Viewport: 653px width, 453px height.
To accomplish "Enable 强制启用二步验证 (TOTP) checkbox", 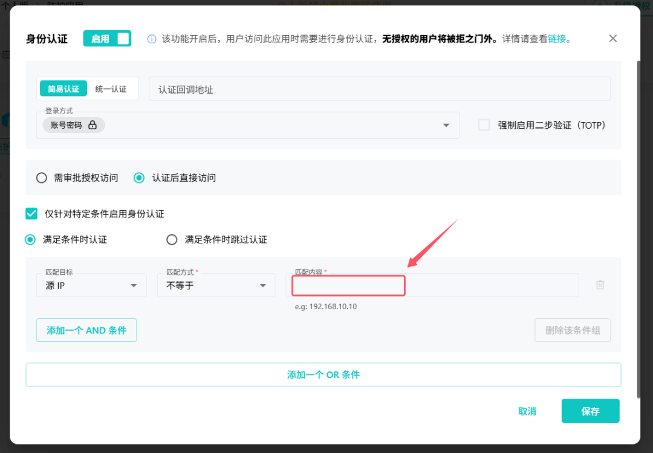I will (x=484, y=125).
